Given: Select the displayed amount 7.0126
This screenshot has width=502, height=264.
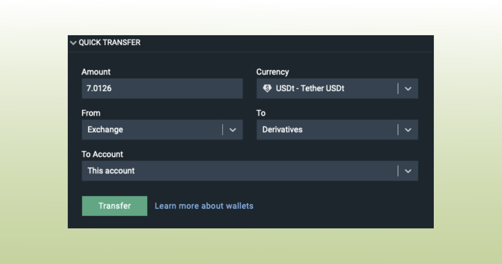Looking at the screenshot, I should click(99, 88).
